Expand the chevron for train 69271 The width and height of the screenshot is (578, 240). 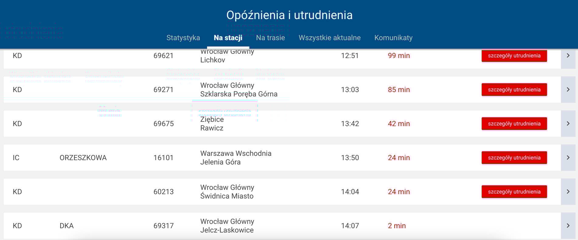pos(568,90)
